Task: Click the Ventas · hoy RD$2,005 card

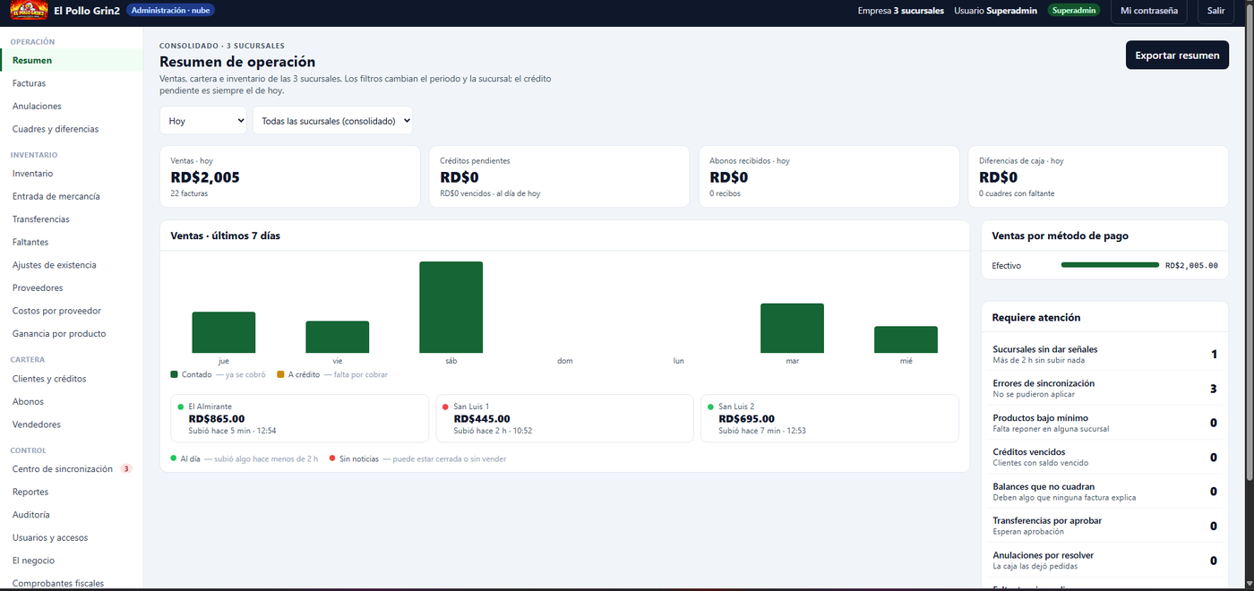Action: [x=290, y=176]
